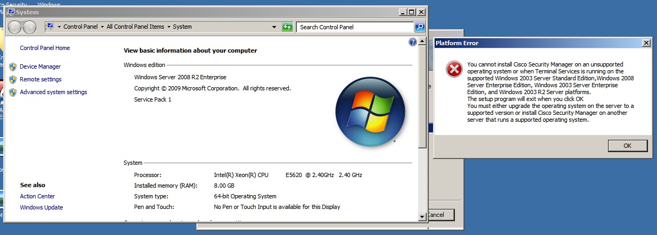Open the Device Manager link
This screenshot has height=235, width=657.
(40, 66)
